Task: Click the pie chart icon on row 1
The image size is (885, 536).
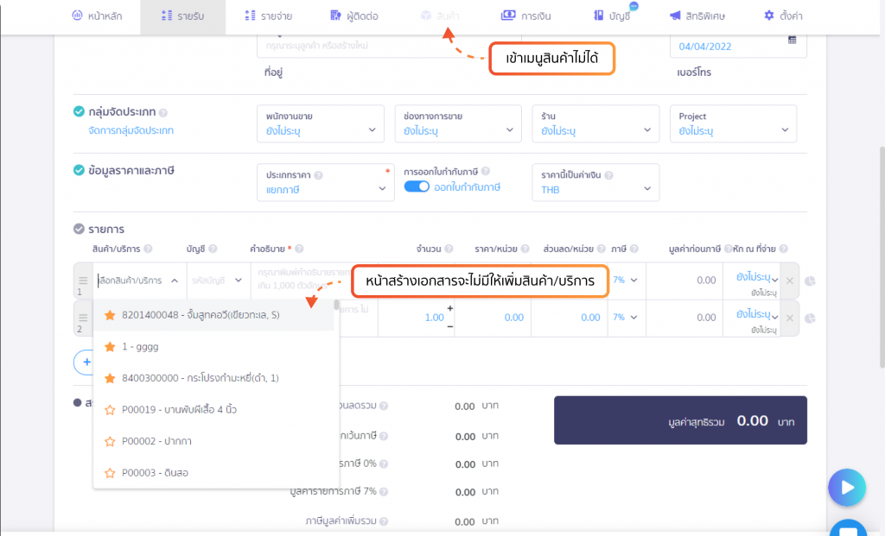Action: [810, 281]
